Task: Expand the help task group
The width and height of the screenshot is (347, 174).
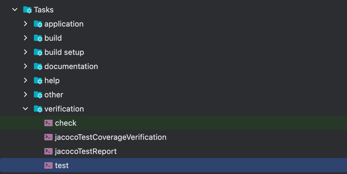Action: pos(25,81)
